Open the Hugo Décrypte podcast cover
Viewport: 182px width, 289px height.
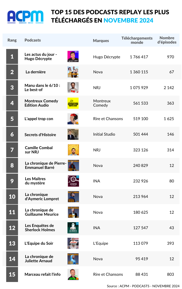[x=73, y=57]
